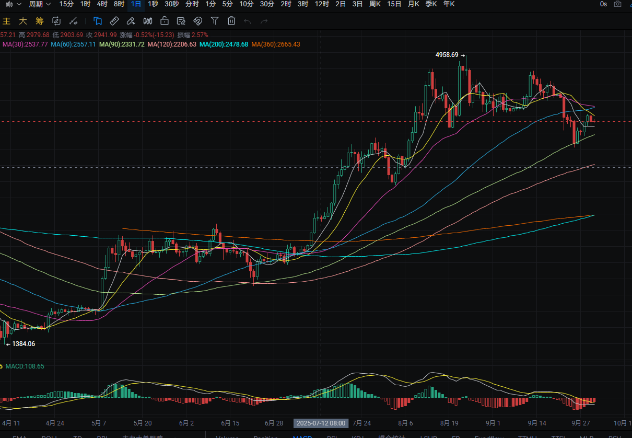Screen dimensions: 632x438
Task: Click the ruler measurement tool
Action: (x=114, y=21)
